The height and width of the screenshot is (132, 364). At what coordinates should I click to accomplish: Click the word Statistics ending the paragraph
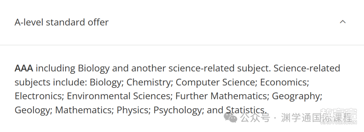click(x=245, y=110)
